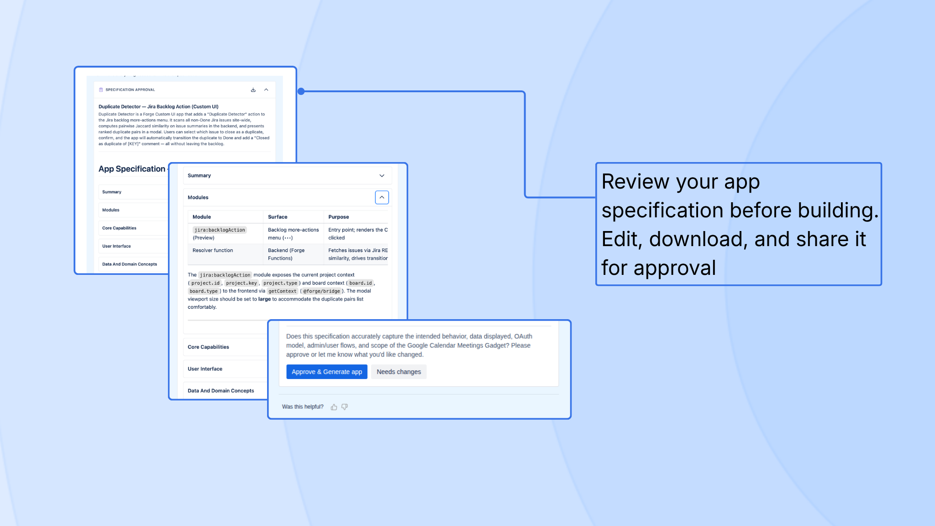Click the board.type code tag
935x526 pixels.
coord(204,291)
